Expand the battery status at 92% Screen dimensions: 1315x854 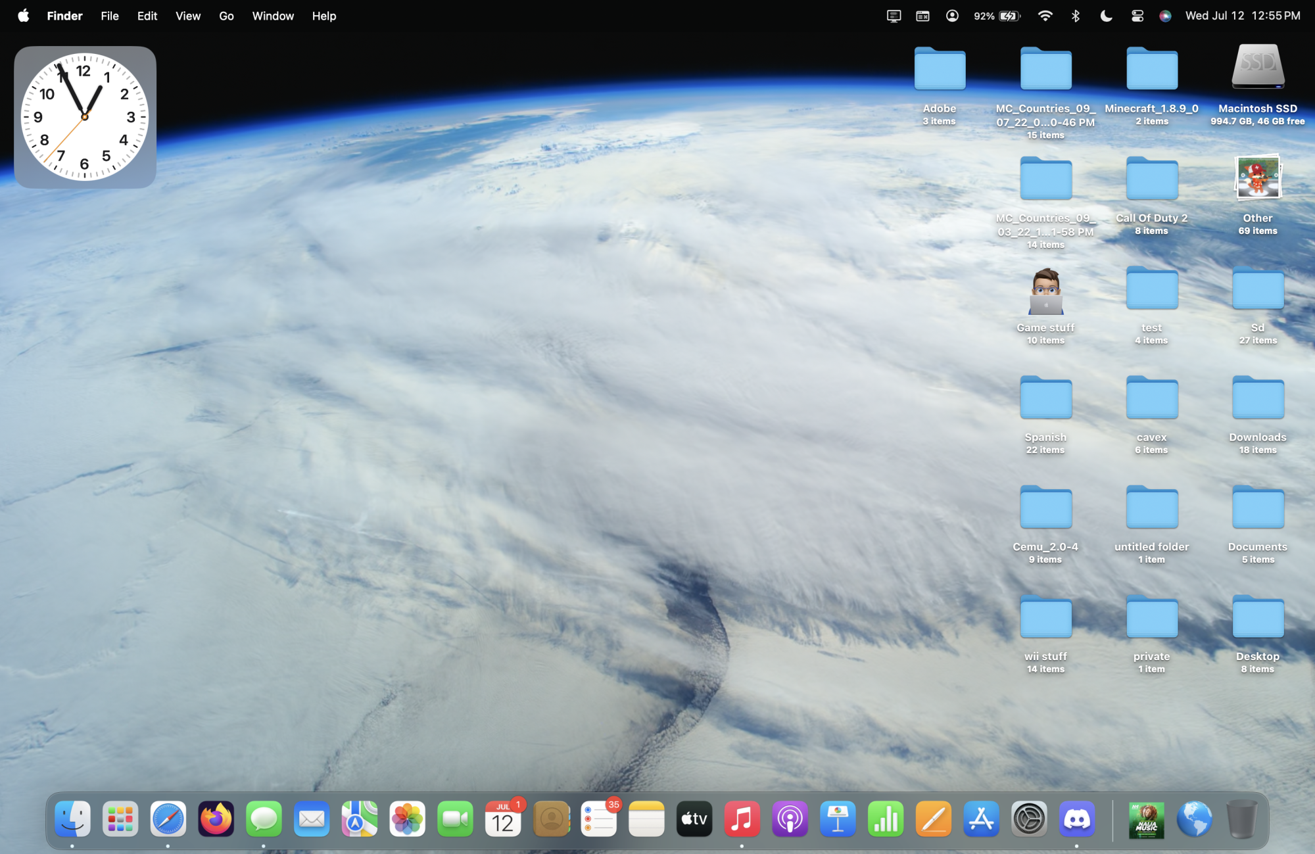pyautogui.click(x=997, y=16)
